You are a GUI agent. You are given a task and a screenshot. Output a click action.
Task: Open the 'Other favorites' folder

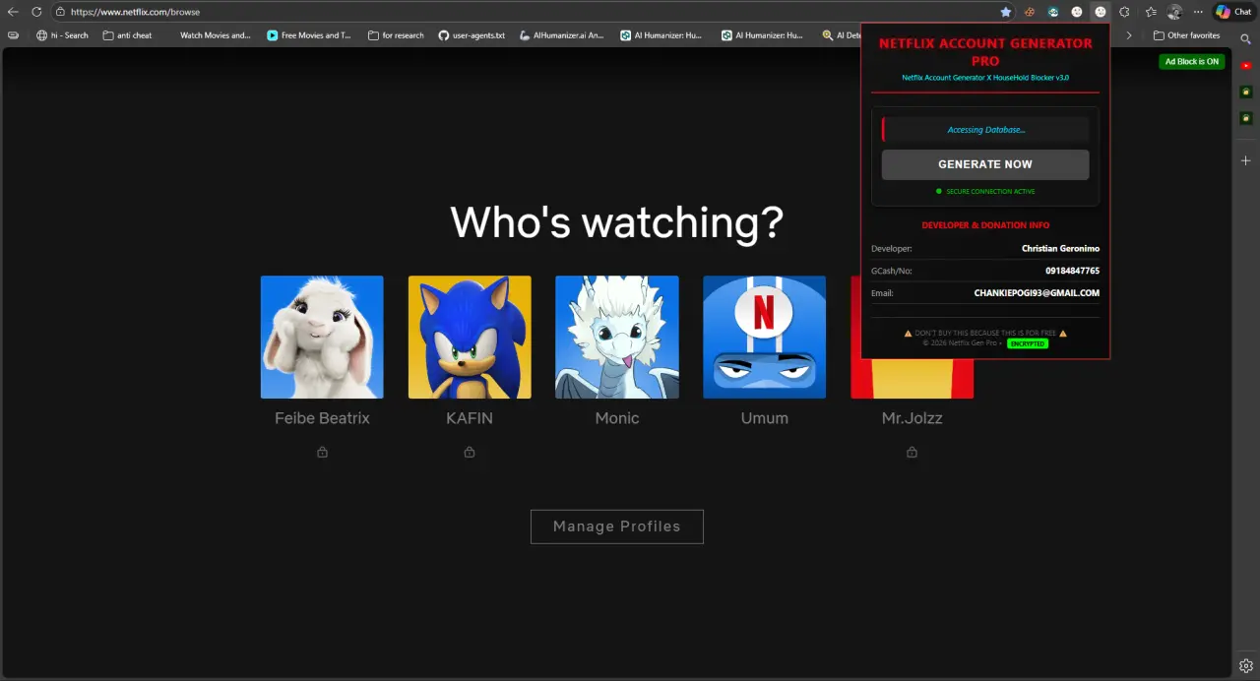pyautogui.click(x=1186, y=35)
